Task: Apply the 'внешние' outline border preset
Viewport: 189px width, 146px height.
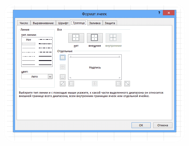Action: tap(95, 38)
